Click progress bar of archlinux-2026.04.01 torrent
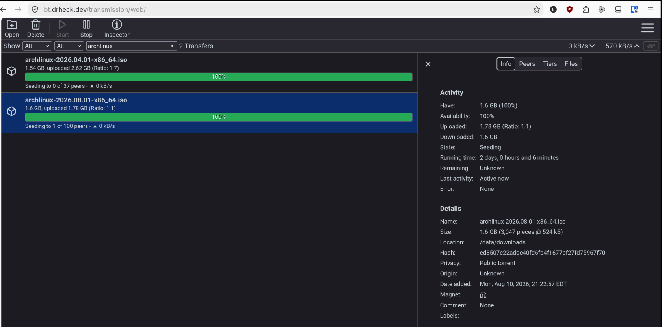Image resolution: width=662 pixels, height=327 pixels. [219, 77]
